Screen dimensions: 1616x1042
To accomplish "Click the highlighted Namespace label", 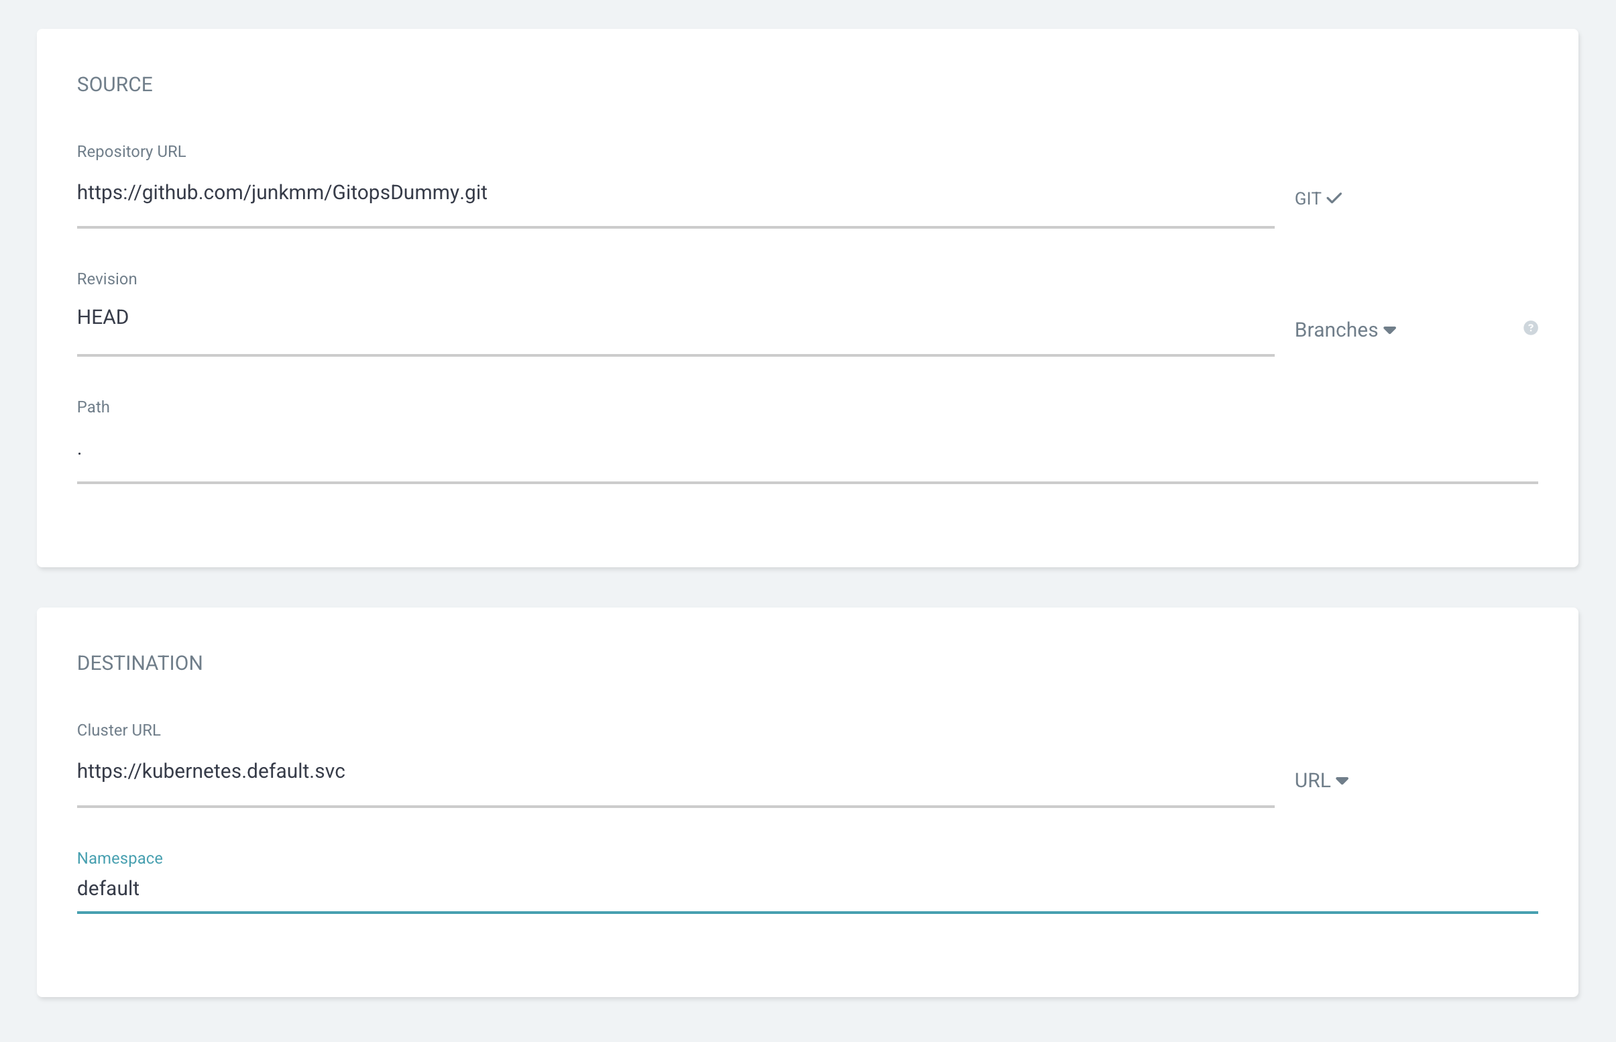I will tap(120, 858).
